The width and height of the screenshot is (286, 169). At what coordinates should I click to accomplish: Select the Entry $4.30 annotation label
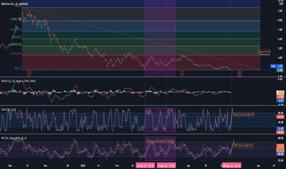[x=264, y=52]
